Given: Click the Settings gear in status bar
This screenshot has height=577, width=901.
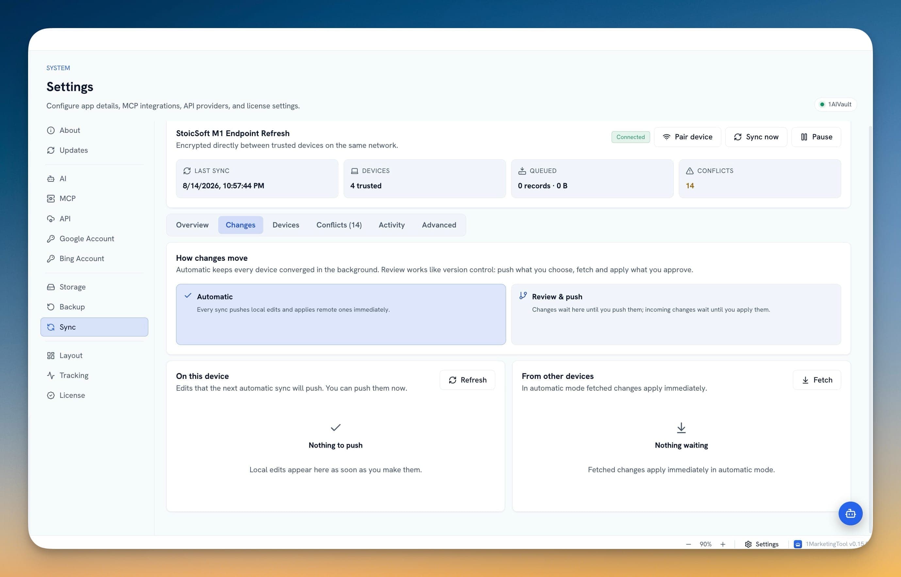Looking at the screenshot, I should click(x=762, y=544).
